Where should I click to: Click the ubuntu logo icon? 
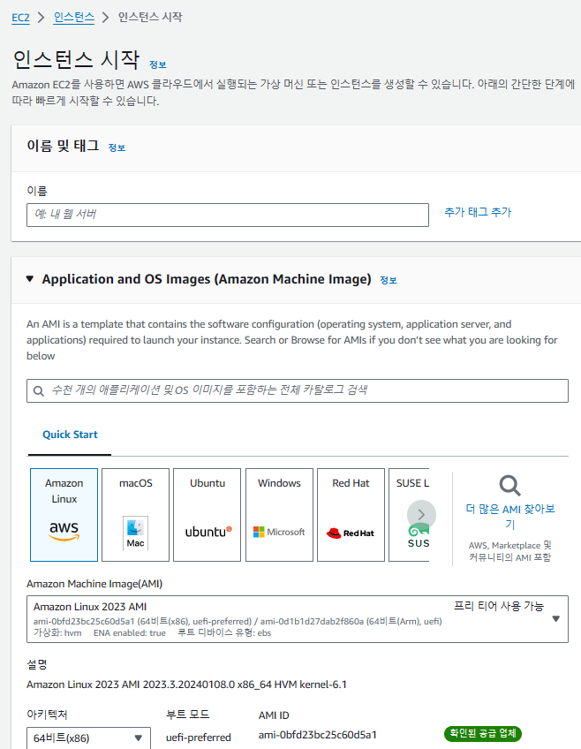(208, 532)
